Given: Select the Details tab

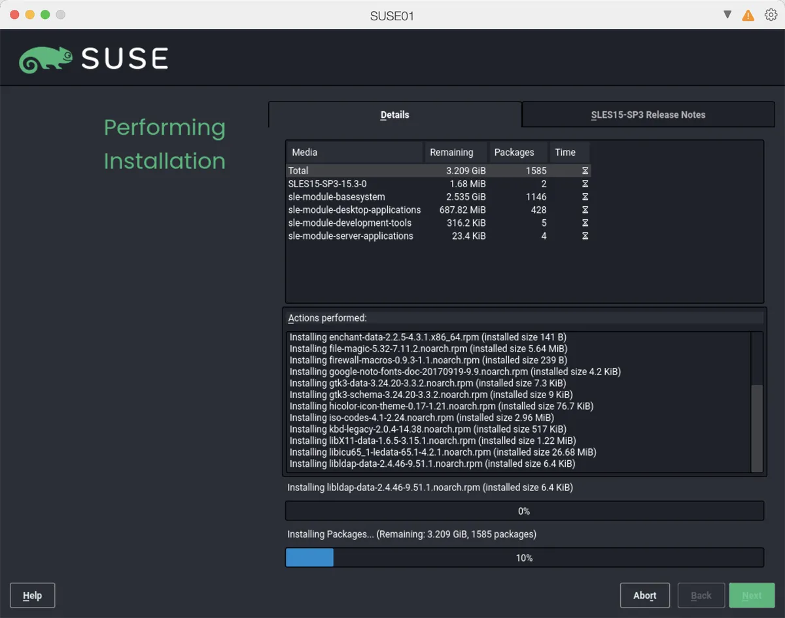Looking at the screenshot, I should tap(394, 114).
